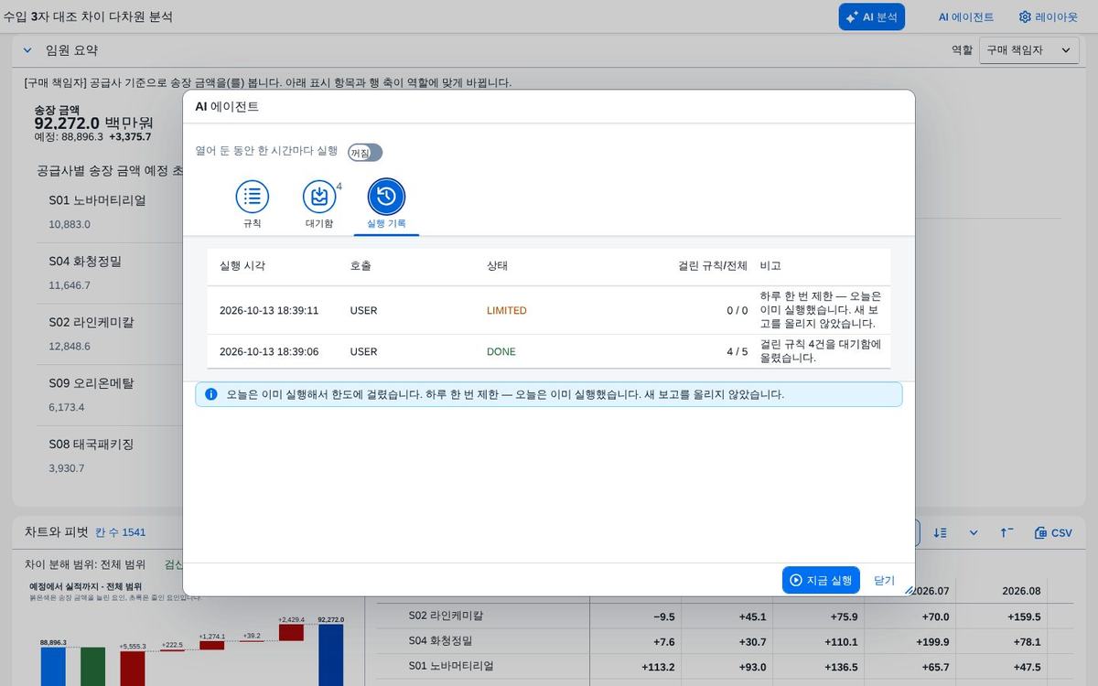This screenshot has height=686, width=1098.
Task: Click the 지금 실행 run now button
Action: (x=821, y=580)
